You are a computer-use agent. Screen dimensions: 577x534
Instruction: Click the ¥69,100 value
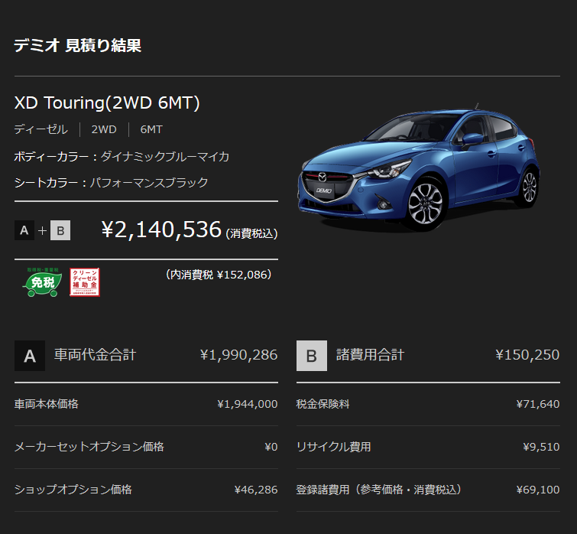tap(537, 490)
